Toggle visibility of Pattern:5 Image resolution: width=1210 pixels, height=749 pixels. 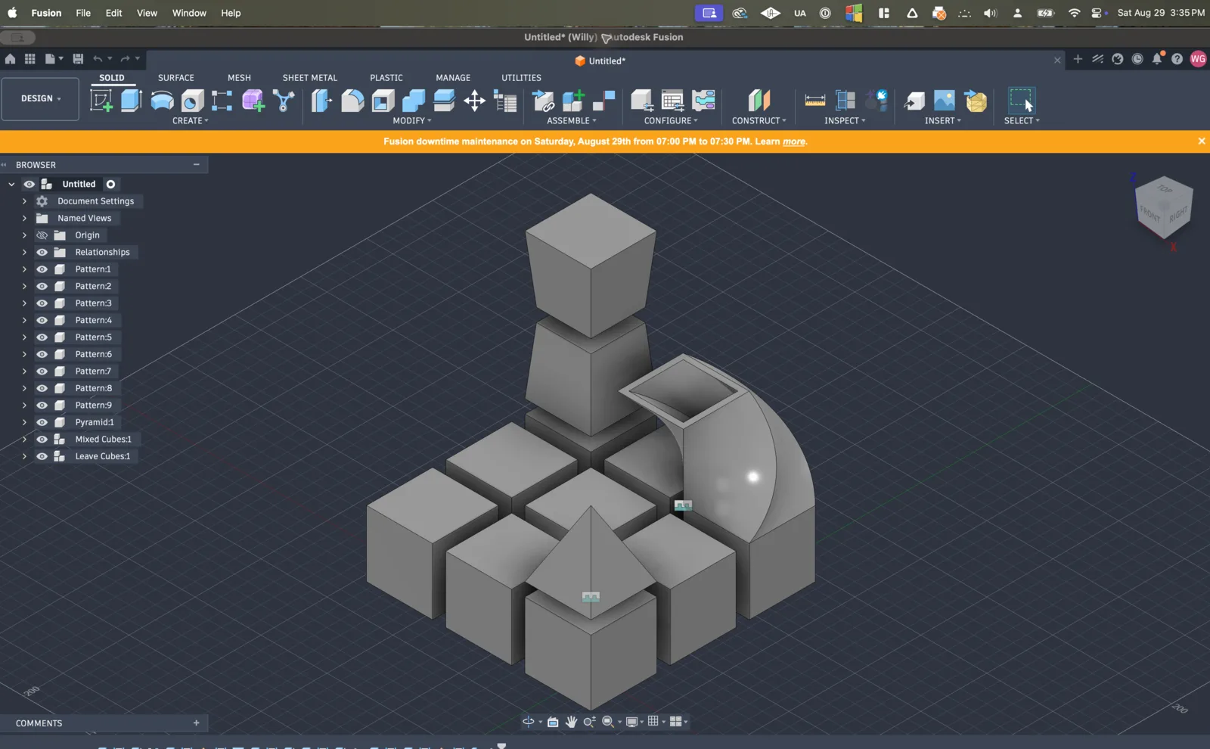[x=42, y=337]
